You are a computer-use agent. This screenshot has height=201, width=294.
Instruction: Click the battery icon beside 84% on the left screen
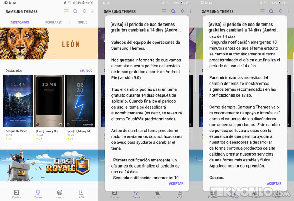[x=83, y=3]
